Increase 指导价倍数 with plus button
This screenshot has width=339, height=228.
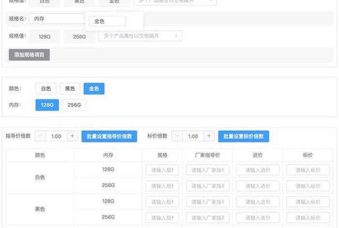click(72, 136)
